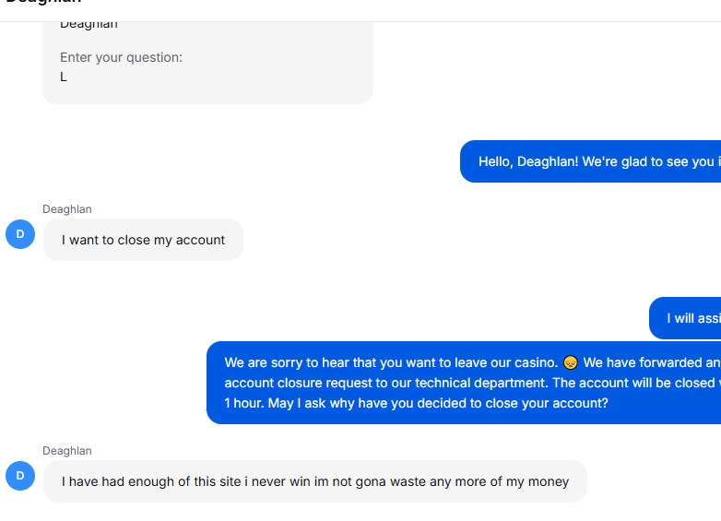The height and width of the screenshot is (521, 721).
Task: Click the word 'account' in the user message
Action: 200,240
